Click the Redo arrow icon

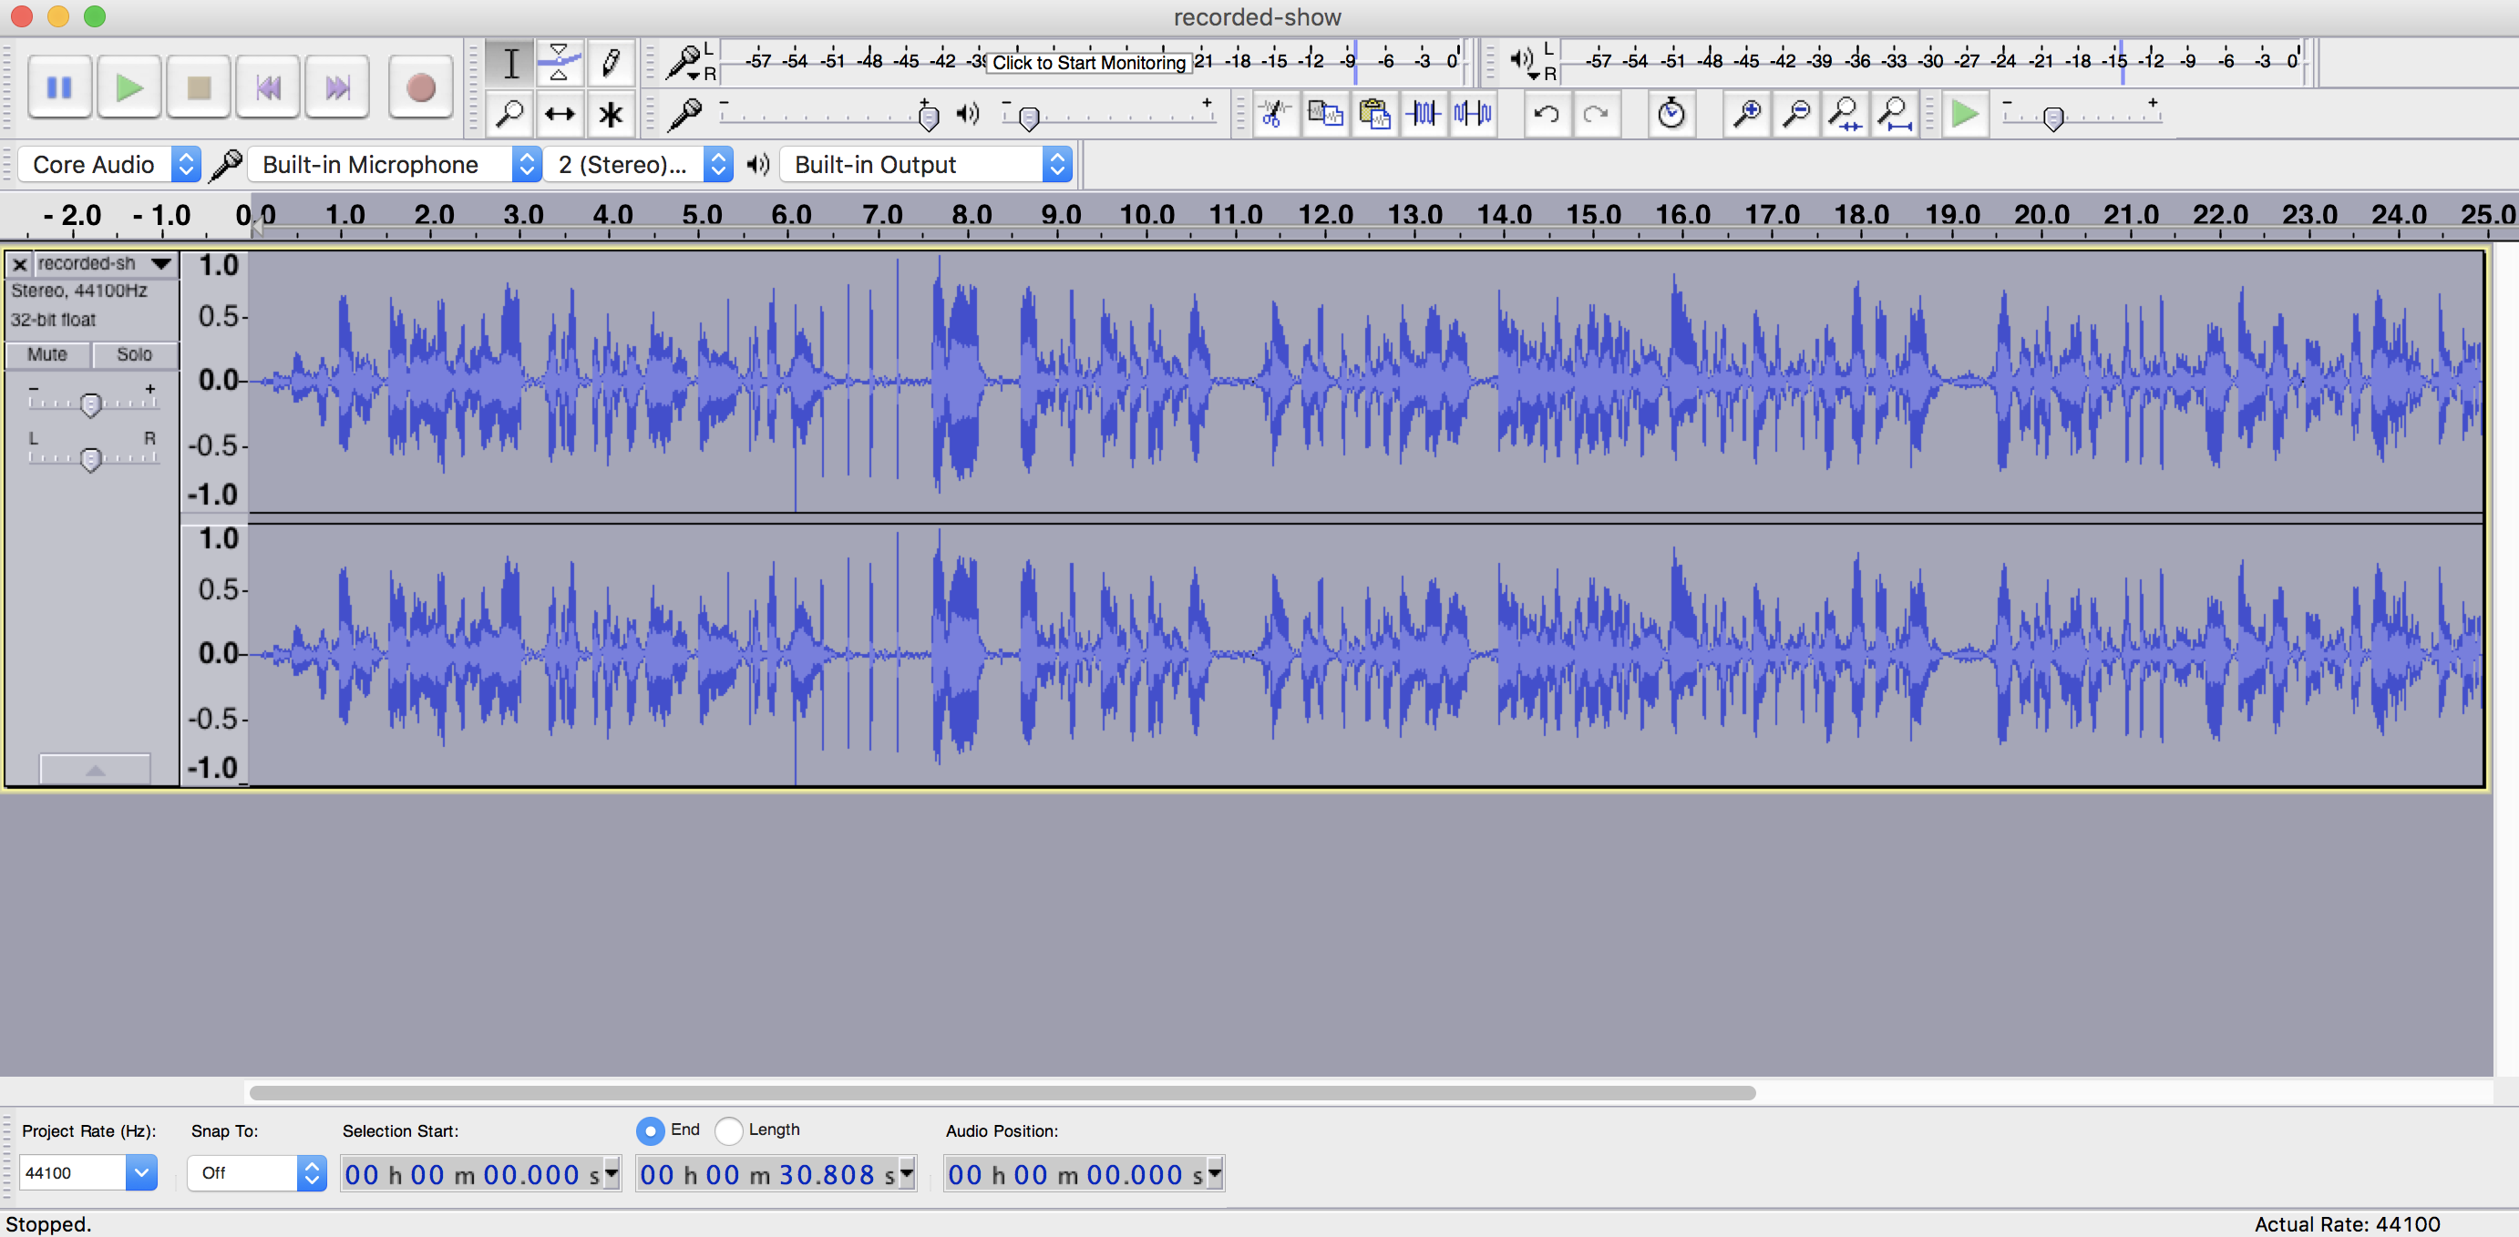pyautogui.click(x=1596, y=115)
